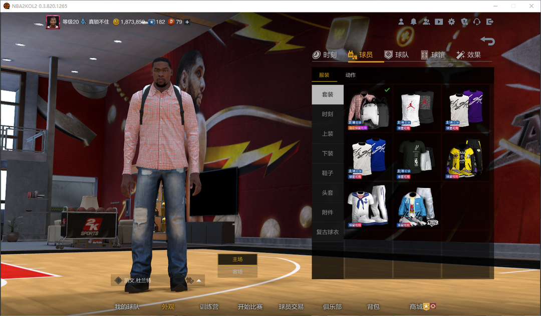The width and height of the screenshot is (541, 316).
Task: Click the blue star currency icon
Action: 151,21
